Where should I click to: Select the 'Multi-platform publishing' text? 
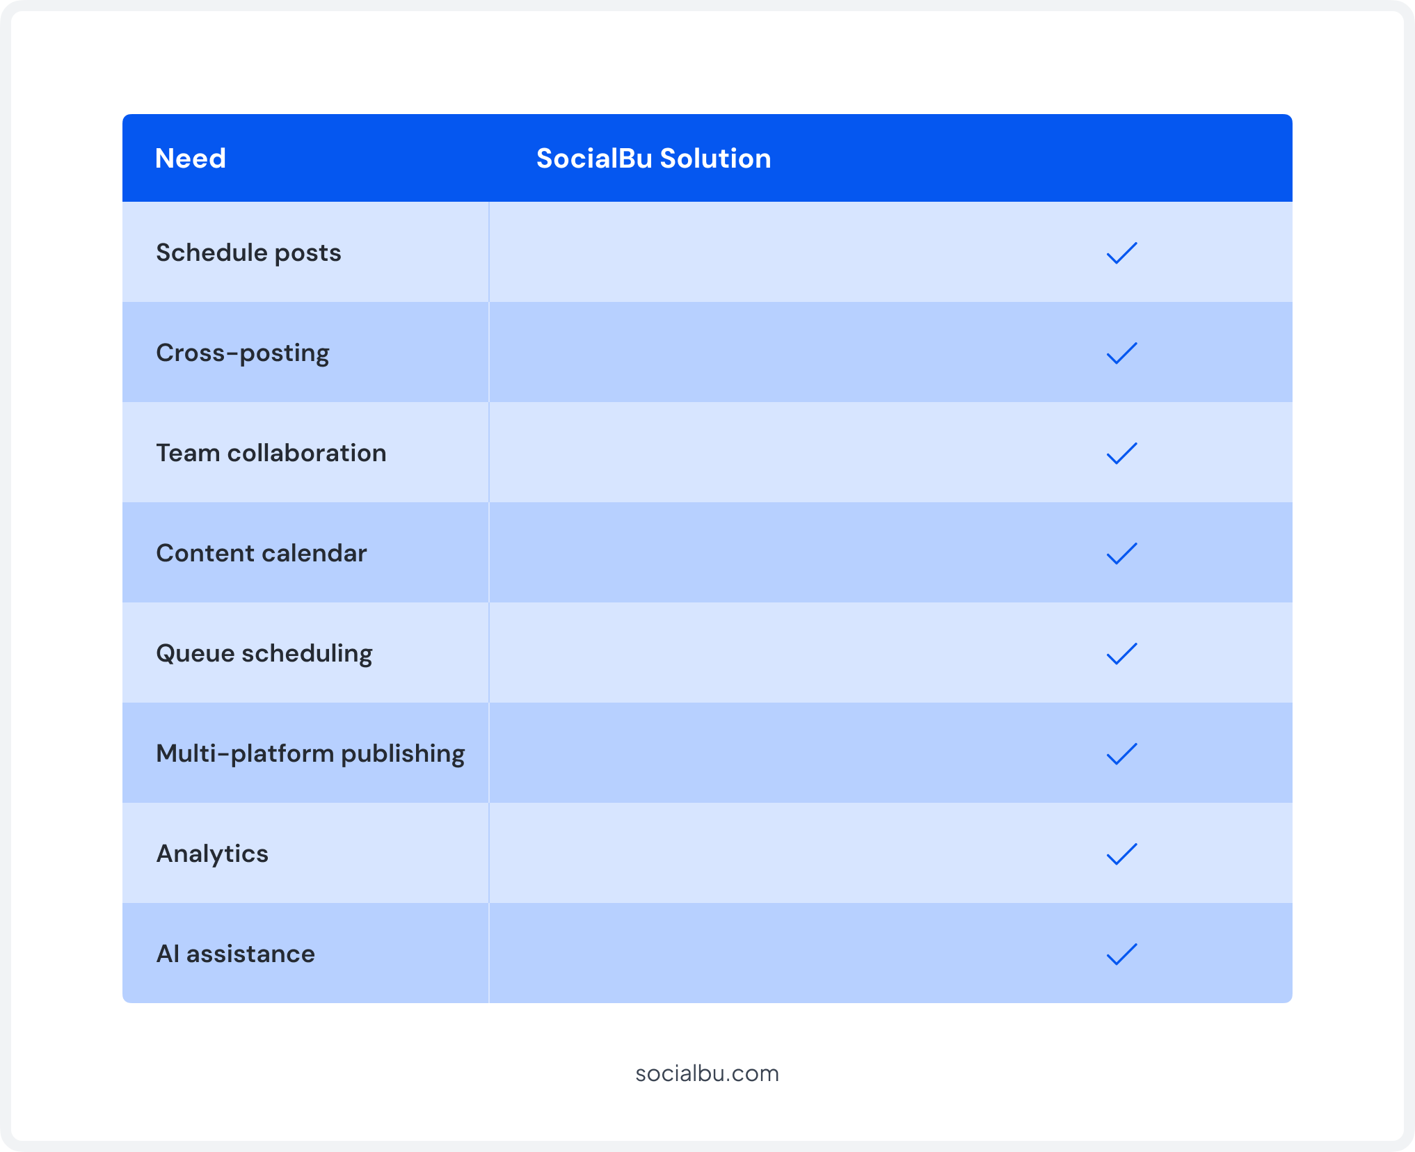310,754
